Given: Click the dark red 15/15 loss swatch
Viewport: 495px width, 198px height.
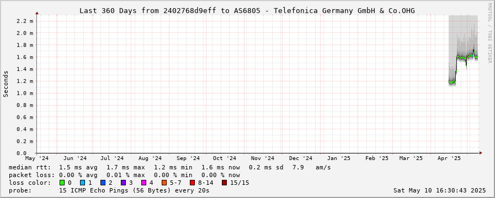Looking at the screenshot, I should [224, 183].
